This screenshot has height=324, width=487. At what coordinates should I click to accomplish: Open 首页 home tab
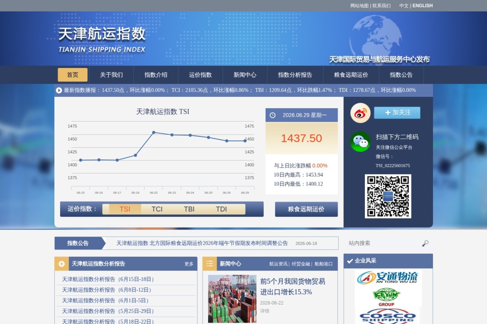coord(73,75)
